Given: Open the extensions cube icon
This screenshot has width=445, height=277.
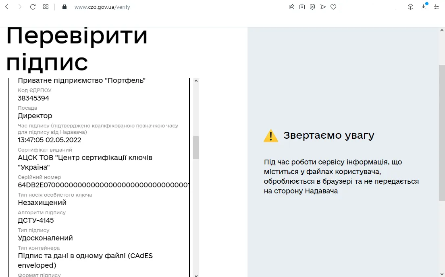Looking at the screenshot, I should click(410, 7).
